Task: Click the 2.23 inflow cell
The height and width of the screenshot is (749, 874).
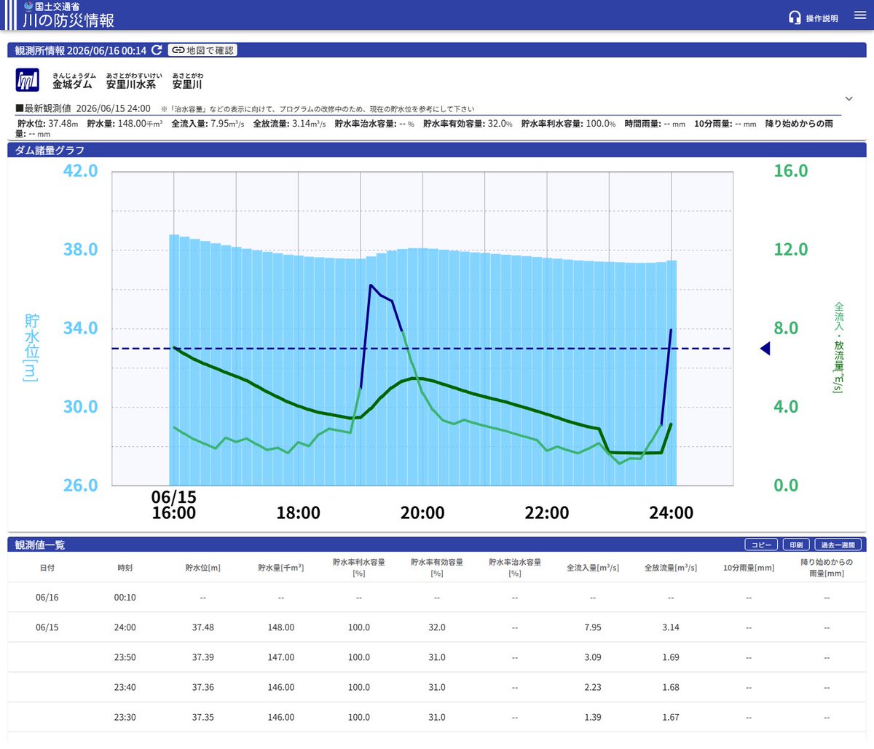Action: [593, 687]
